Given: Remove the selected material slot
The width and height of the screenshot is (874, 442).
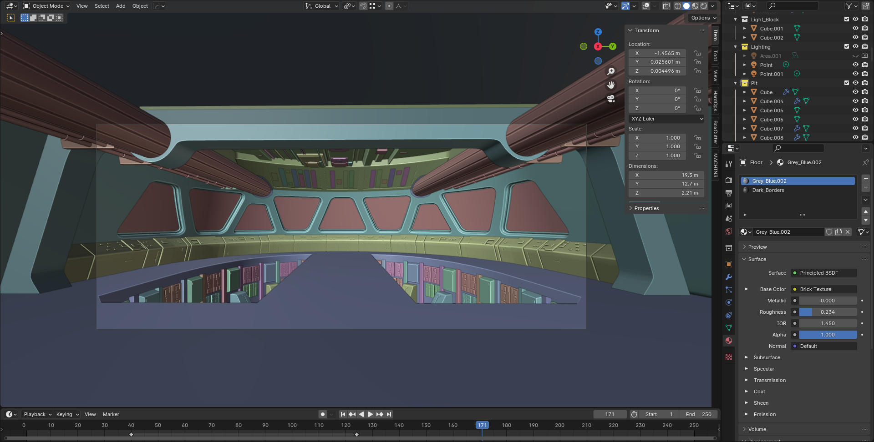Looking at the screenshot, I should pyautogui.click(x=866, y=188).
